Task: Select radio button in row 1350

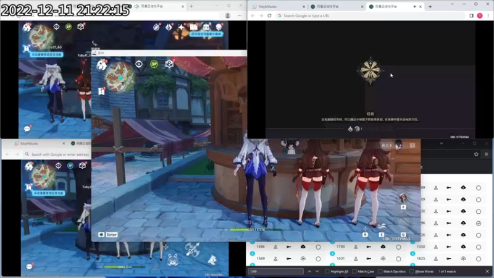Action: (x=479, y=247)
